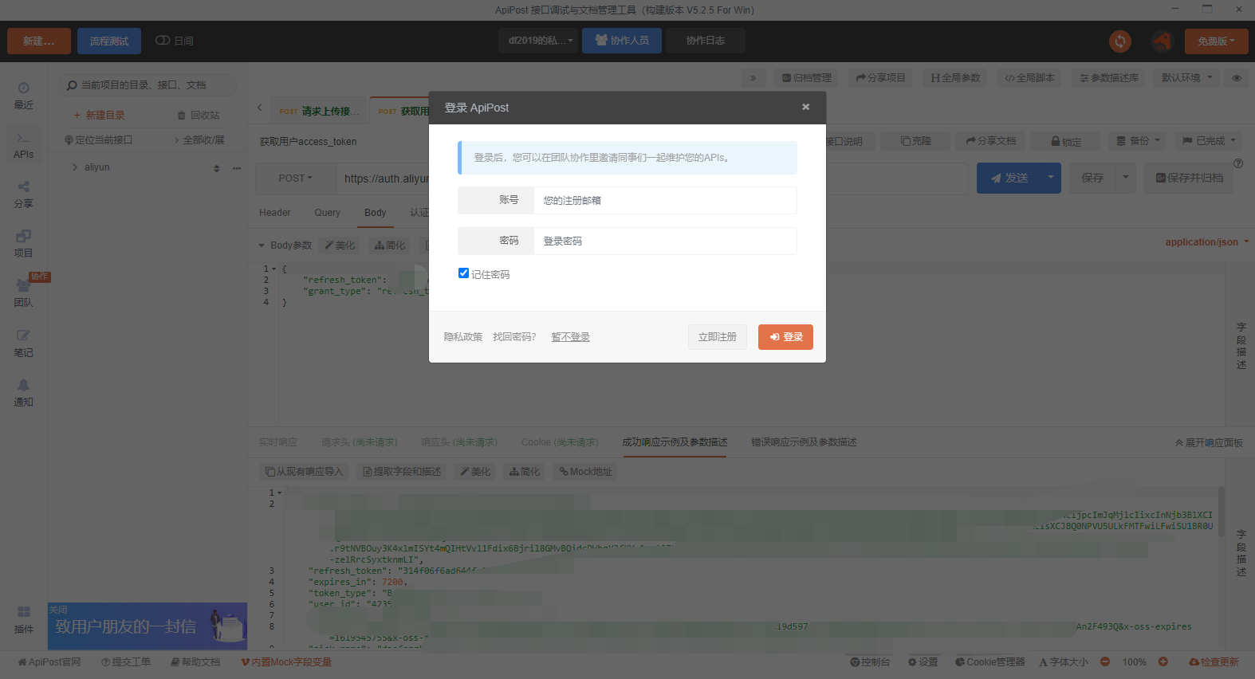This screenshot has width=1255, height=679.
Task: Open the 笔记 notes sidebar icon
Action: (x=23, y=343)
